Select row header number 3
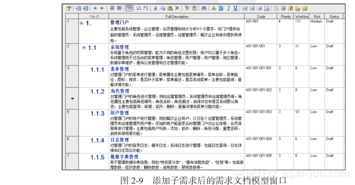Image resolution: width=355 pixels, height=185 pixels. (72, 76)
